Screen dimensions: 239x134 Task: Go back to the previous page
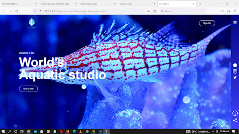point(4,11)
